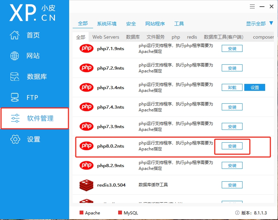
Task: Click the FTP server icon
Action: click(15, 97)
